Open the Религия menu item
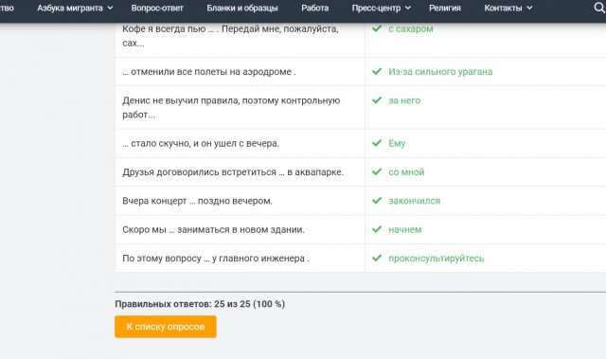Viewport: 606px width, 359px height. coord(445,8)
